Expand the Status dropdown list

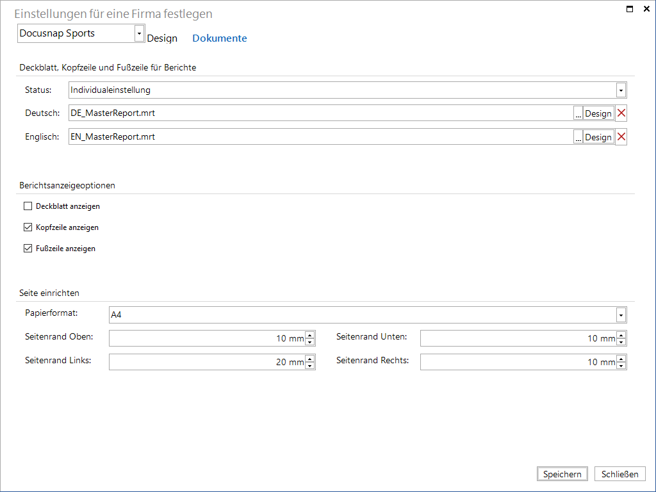point(621,90)
